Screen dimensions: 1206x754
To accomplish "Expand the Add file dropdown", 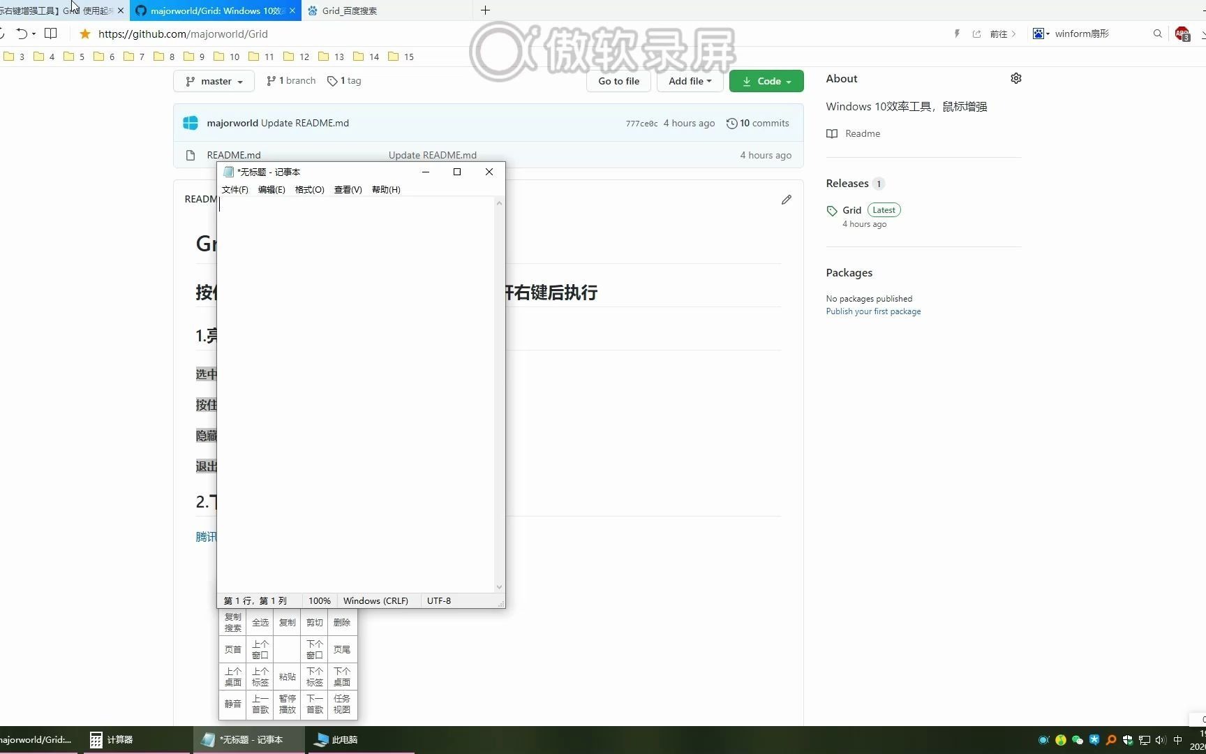I will click(x=690, y=81).
